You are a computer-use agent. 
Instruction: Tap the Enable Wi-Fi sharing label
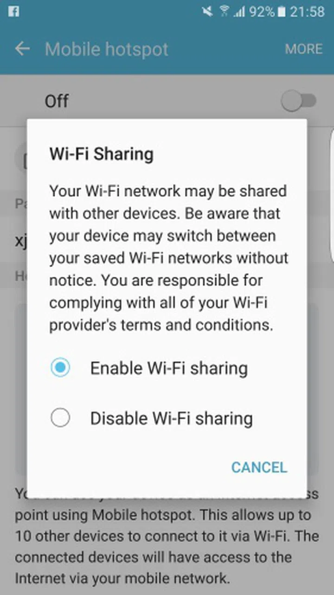[169, 368]
